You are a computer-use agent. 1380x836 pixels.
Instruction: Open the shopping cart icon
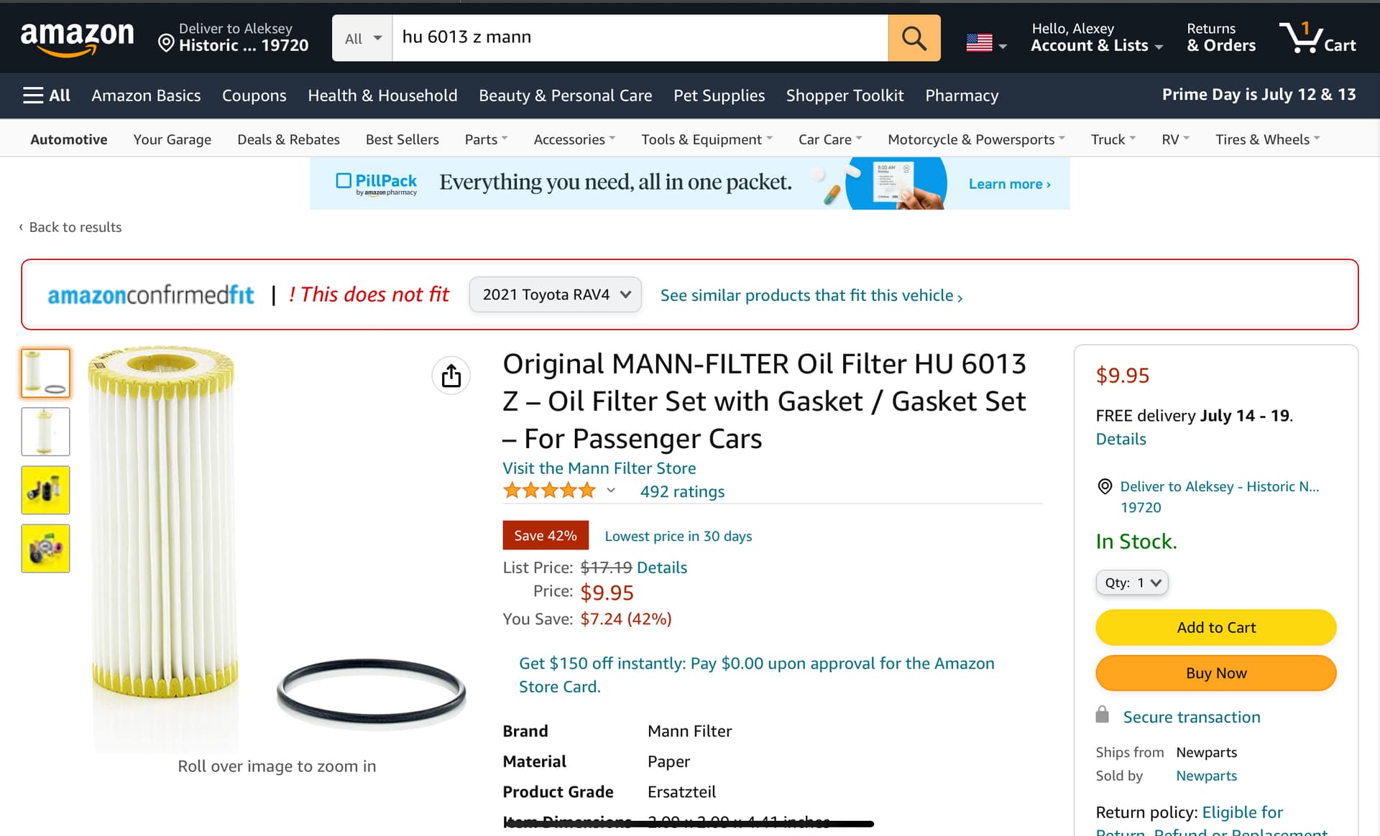1317,37
